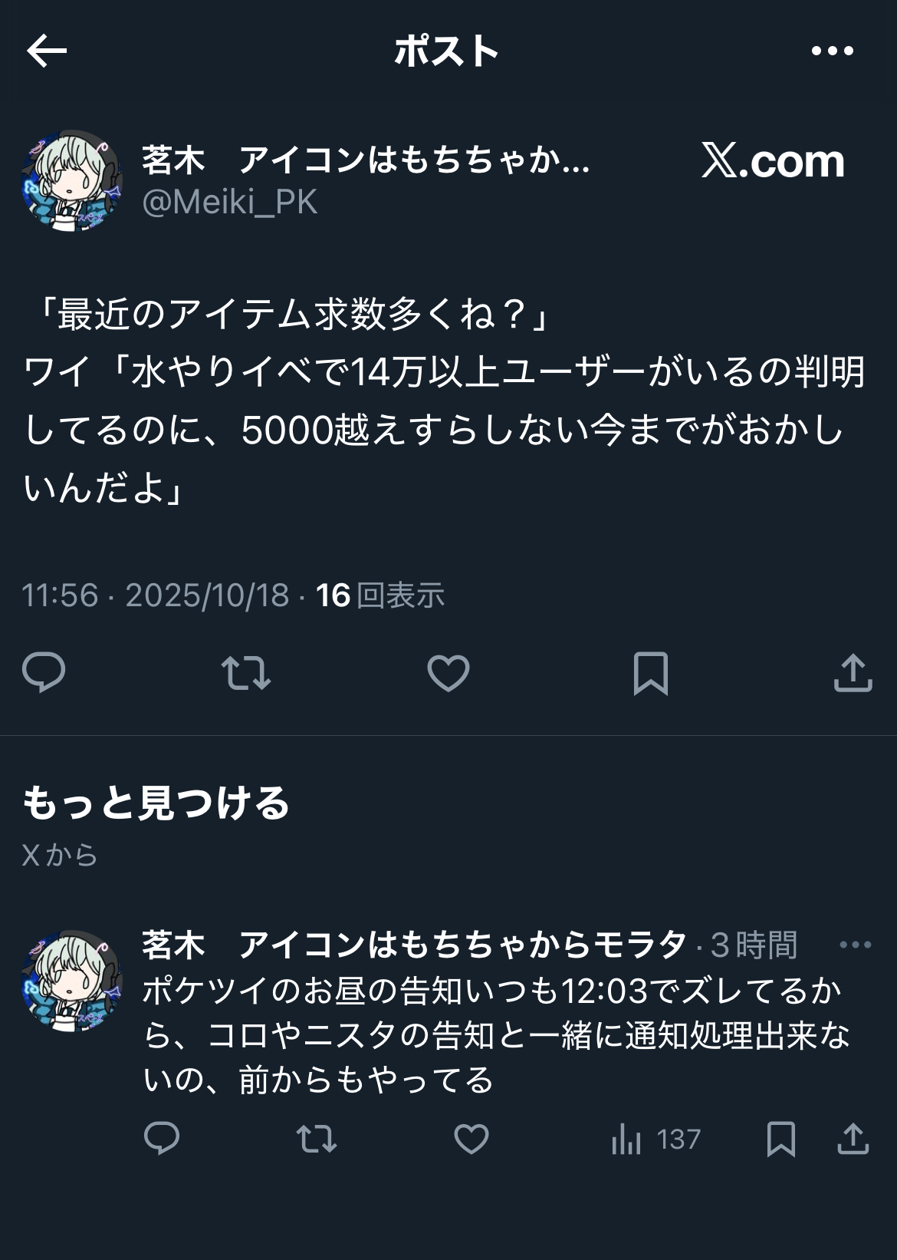Bookmark the suggested post at the bottom
This screenshot has height=1260, width=897.
click(781, 1139)
